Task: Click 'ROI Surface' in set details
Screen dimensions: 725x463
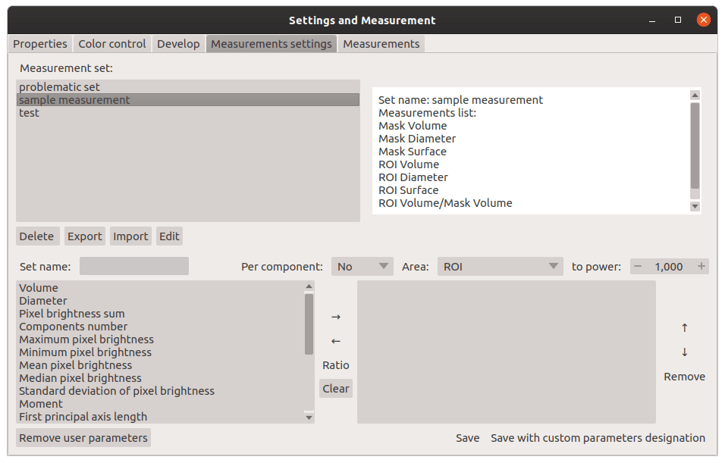Action: (408, 190)
